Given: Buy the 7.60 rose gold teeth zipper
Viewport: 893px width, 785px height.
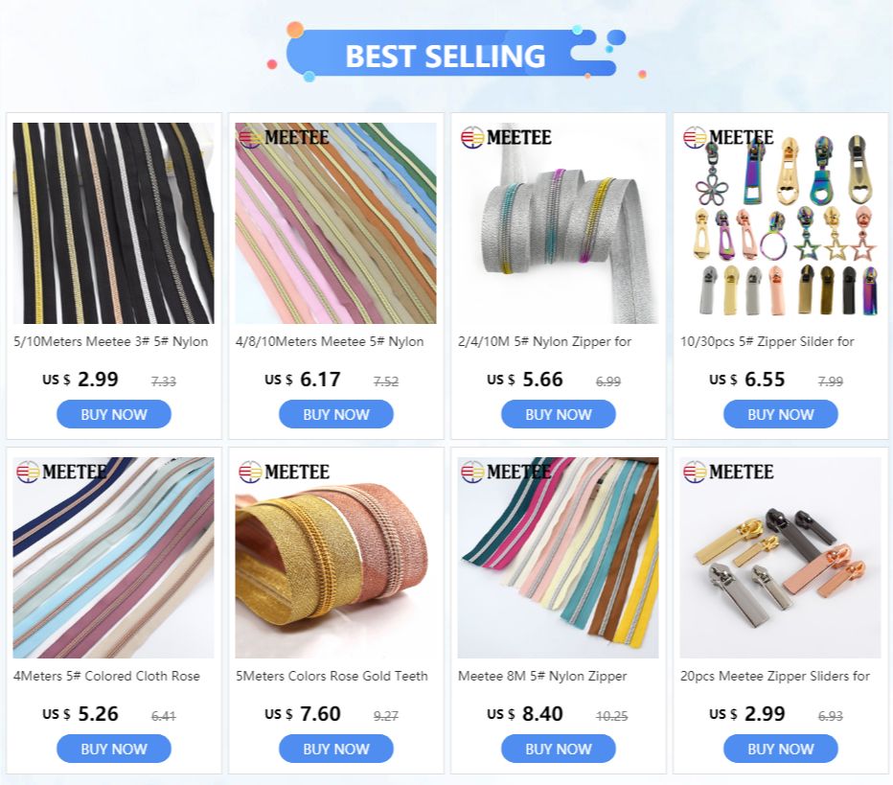Looking at the screenshot, I should click(336, 749).
